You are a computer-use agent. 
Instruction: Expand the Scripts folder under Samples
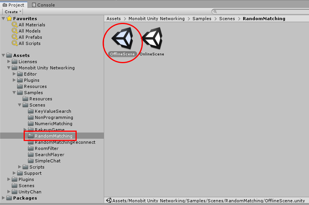pos(19,167)
